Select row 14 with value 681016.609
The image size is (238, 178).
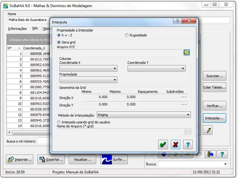click(x=28, y=126)
